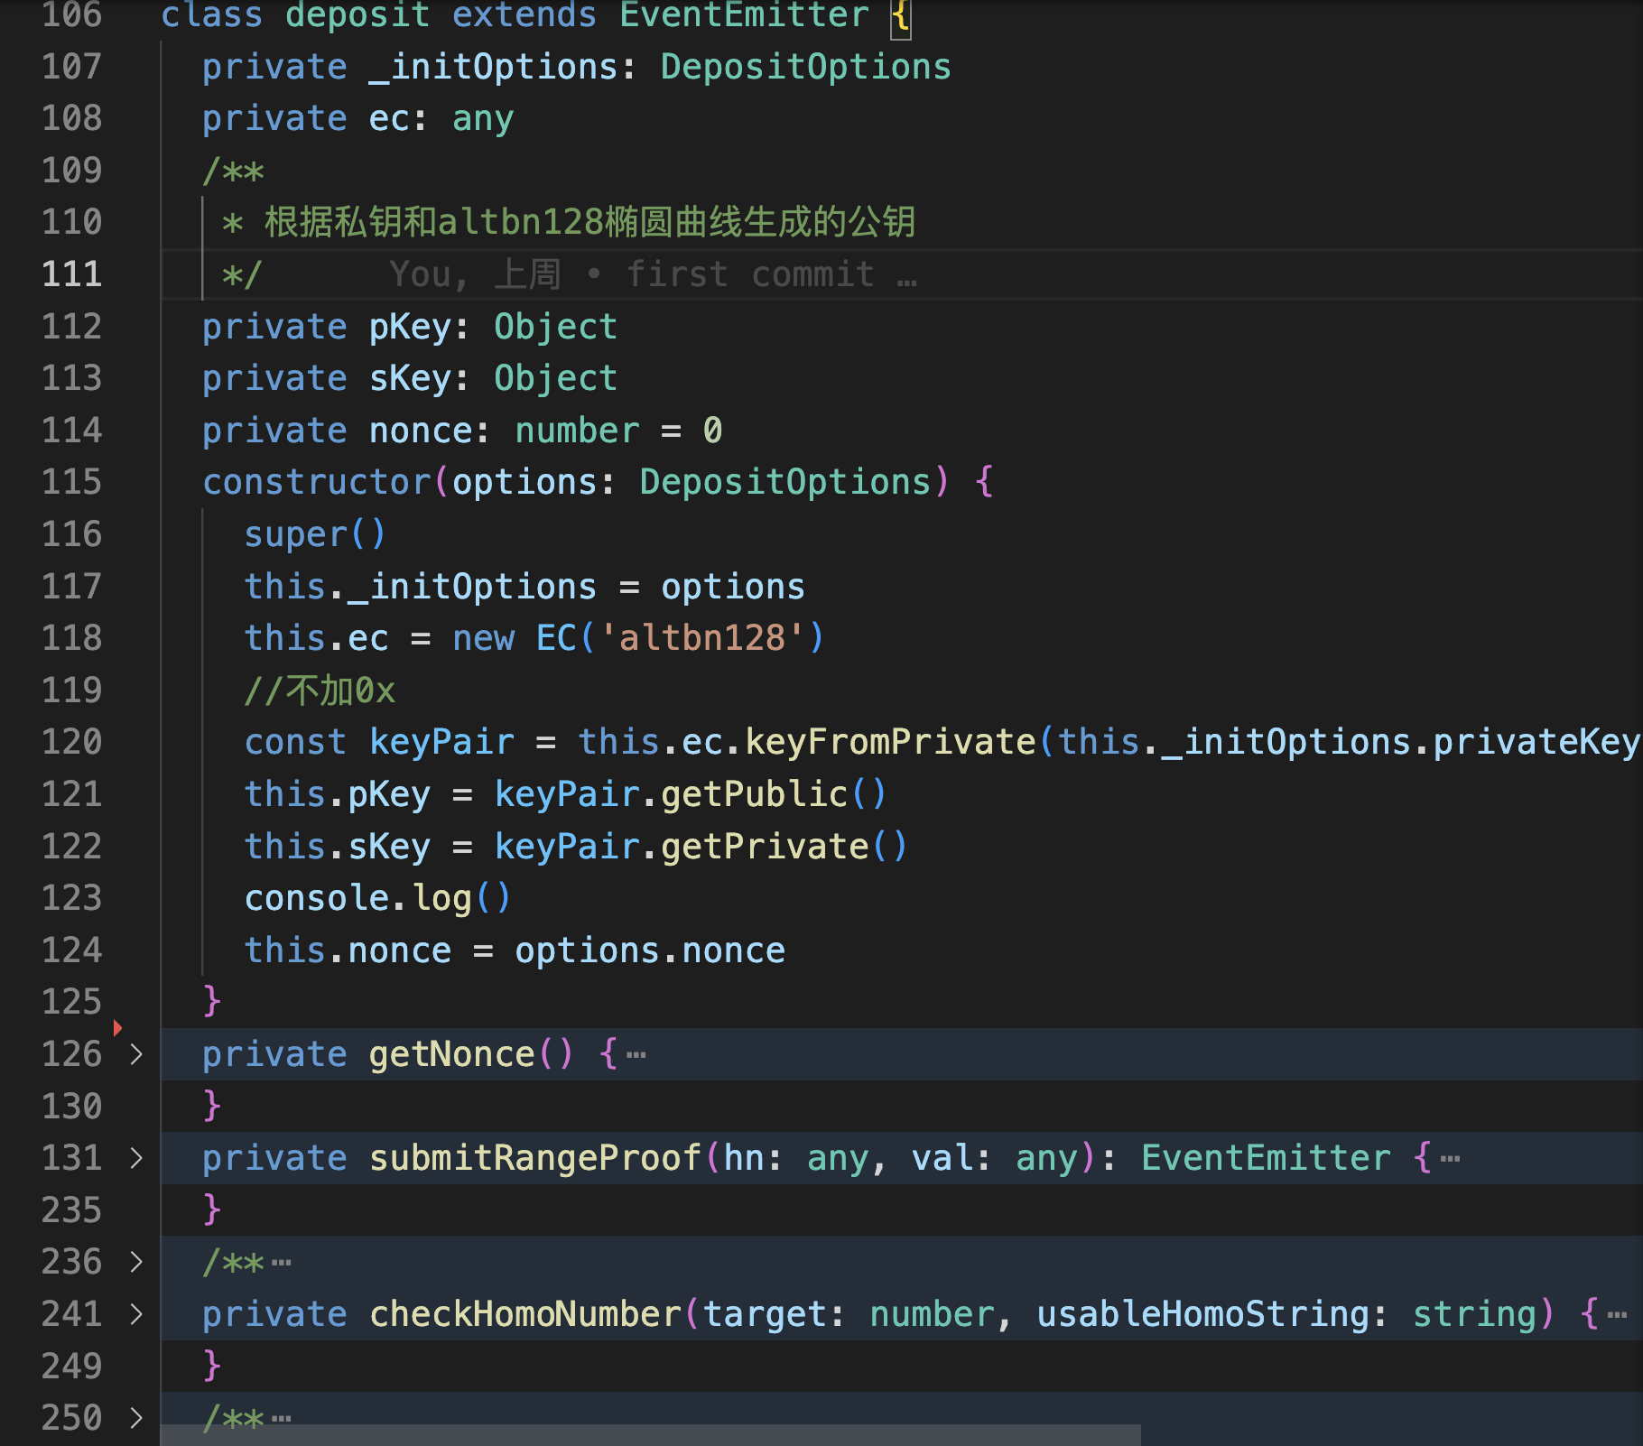Screen dimensions: 1643x1446
Task: Click the 'new EC' constructor call
Action: tap(637, 638)
